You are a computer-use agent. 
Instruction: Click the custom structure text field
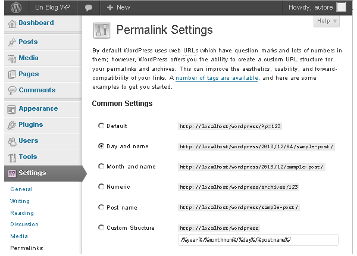tap(258, 240)
